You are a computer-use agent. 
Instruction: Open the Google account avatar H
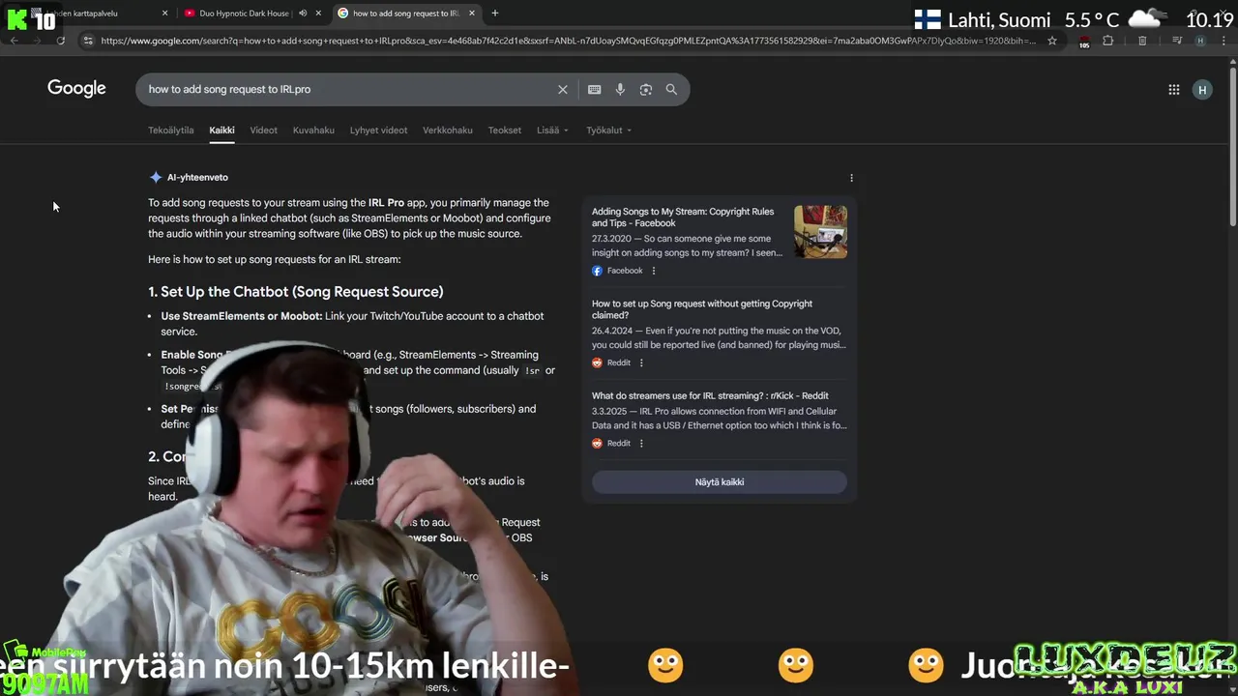1202,90
